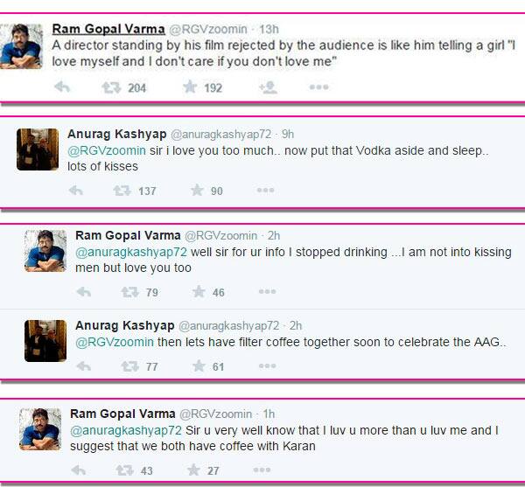Image resolution: width=525 pixels, height=487 pixels.
Task: Favorite the filter coffee tweet with 61 stars
Action: pos(199,366)
